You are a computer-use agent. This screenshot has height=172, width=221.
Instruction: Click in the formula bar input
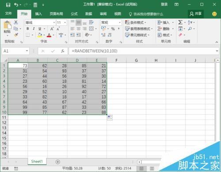(x=142, y=51)
